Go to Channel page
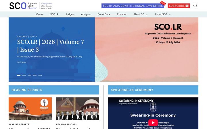The width and height of the screenshot is (207, 129). (x=122, y=14)
